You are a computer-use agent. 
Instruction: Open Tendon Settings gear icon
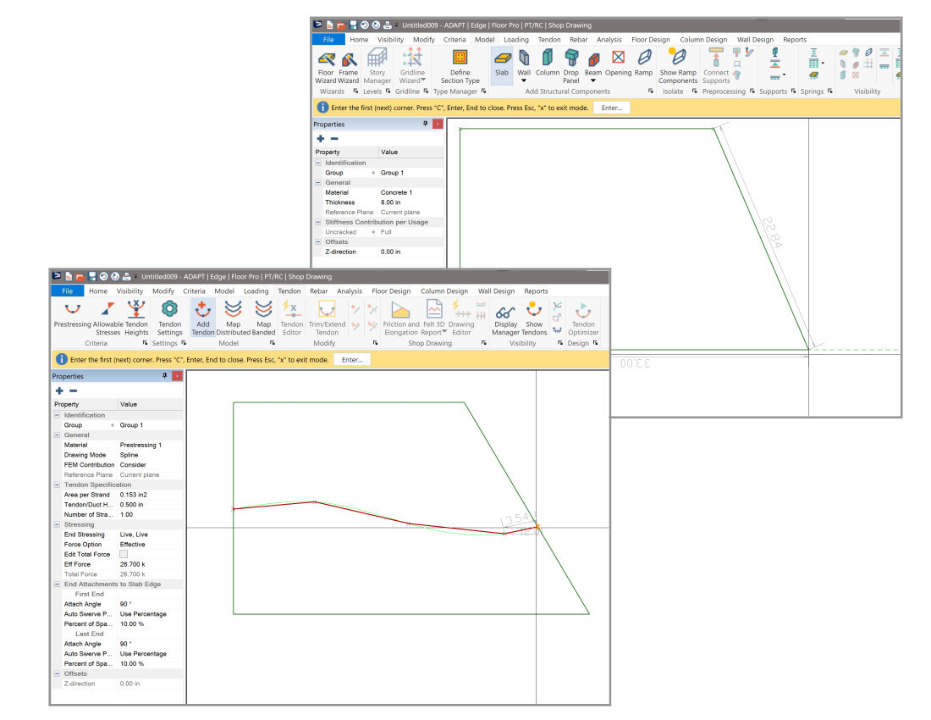169,311
